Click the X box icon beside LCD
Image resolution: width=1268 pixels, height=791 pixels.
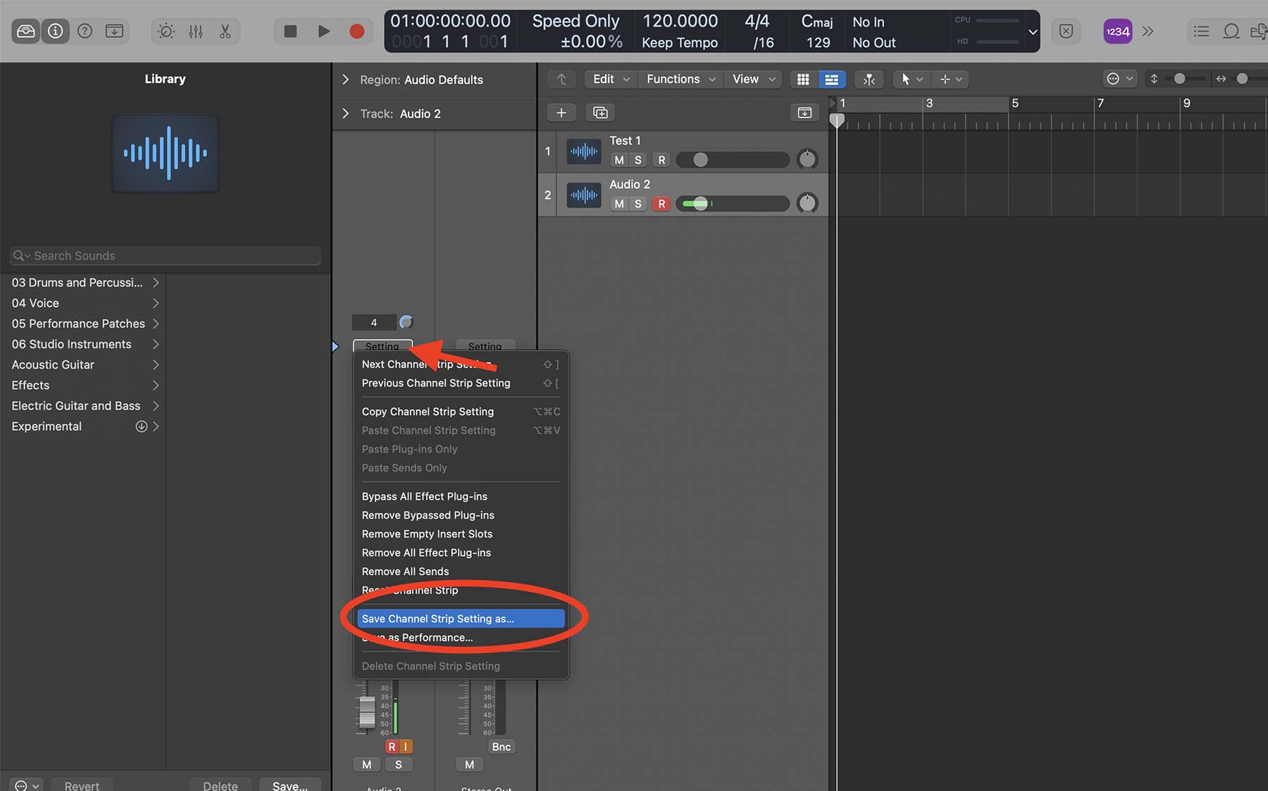point(1067,31)
